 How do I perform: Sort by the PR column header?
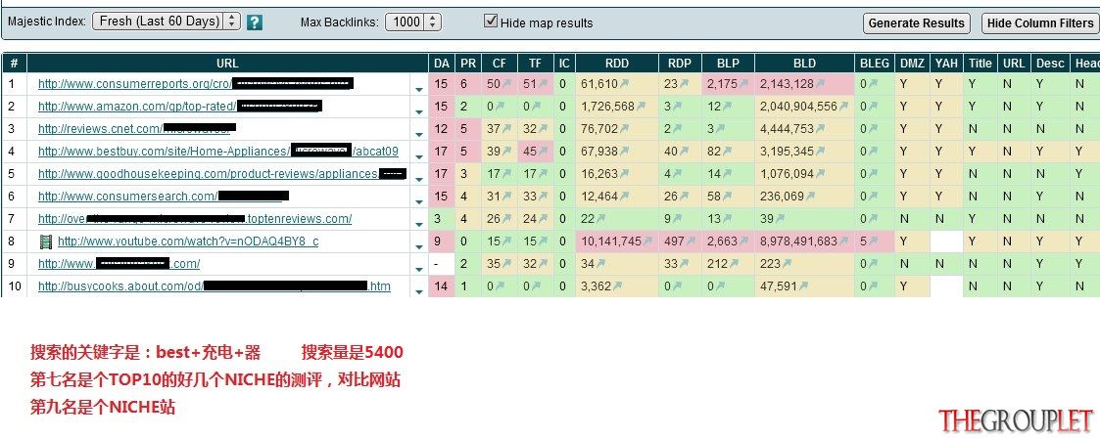468,63
